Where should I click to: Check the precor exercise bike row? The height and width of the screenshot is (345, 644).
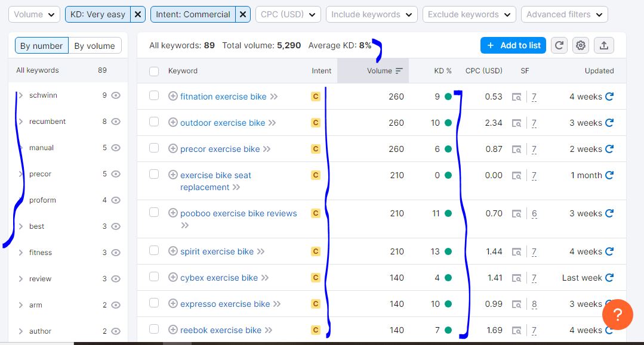pos(154,148)
